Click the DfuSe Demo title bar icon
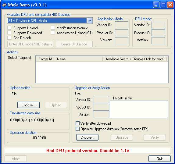 (x=4, y=5)
